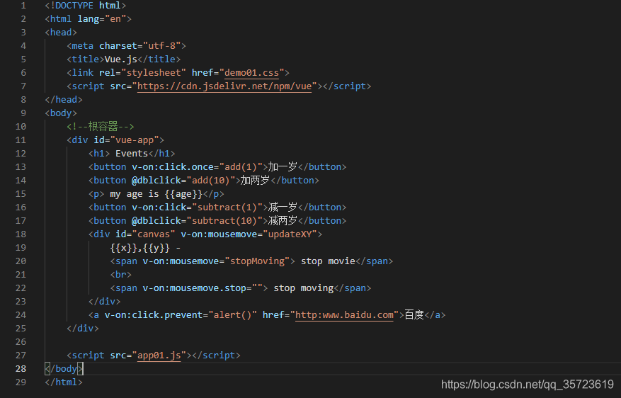Click line number 11 in gutter
This screenshot has width=621, height=398.
[21, 140]
